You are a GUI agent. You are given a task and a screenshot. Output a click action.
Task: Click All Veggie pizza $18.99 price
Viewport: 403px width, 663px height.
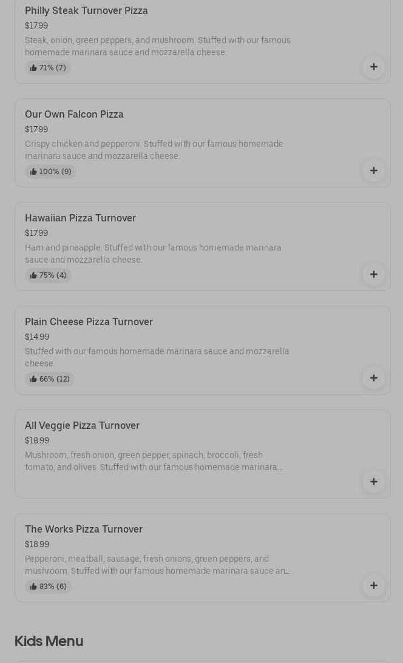click(x=37, y=440)
